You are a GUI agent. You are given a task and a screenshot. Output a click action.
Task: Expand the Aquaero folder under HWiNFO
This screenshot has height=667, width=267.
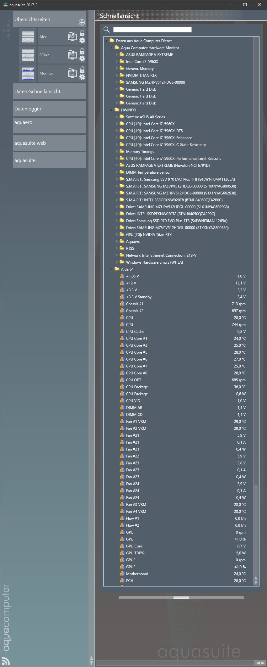click(x=117, y=241)
